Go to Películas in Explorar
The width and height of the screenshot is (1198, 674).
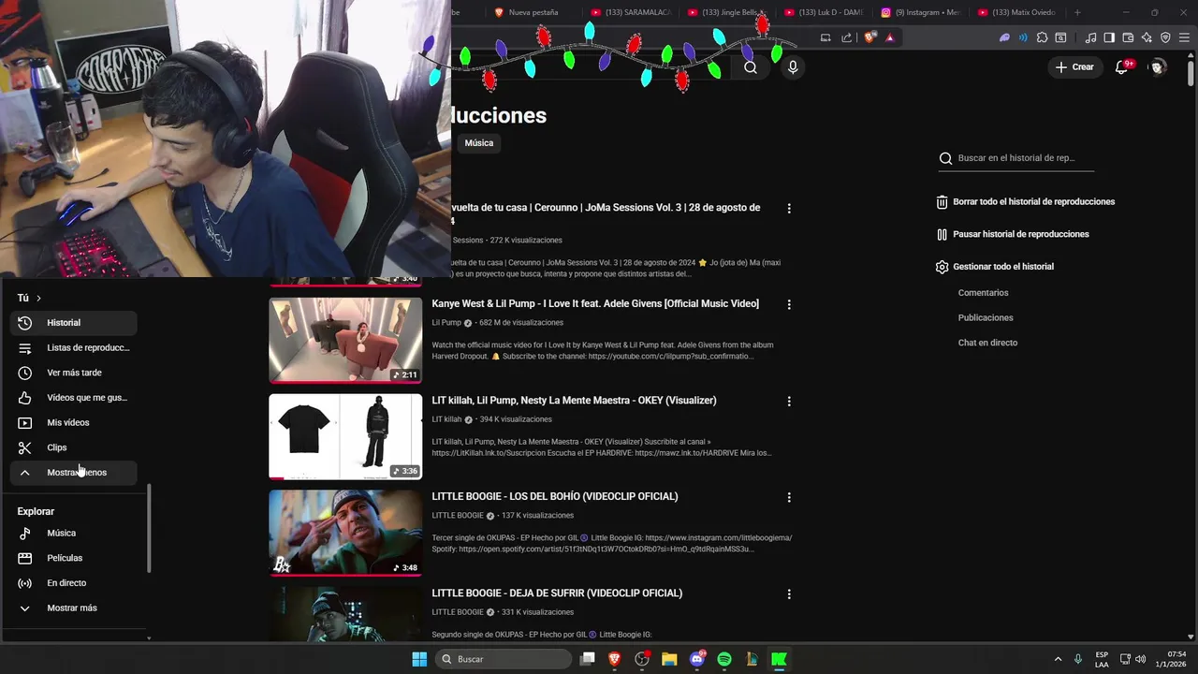[74, 558]
